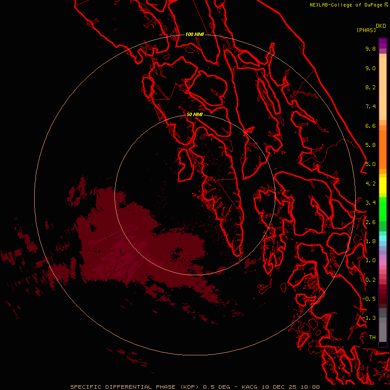
Task: Click the 1.0 value on color scale
Action: coord(370,260)
